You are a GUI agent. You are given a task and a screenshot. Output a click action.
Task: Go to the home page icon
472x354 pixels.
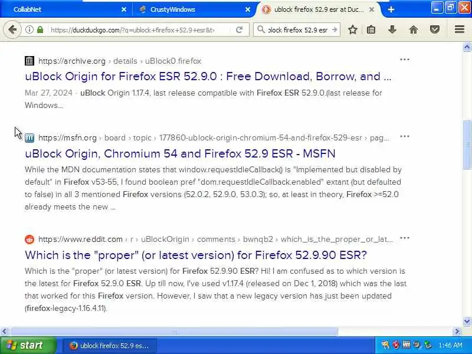point(414,29)
